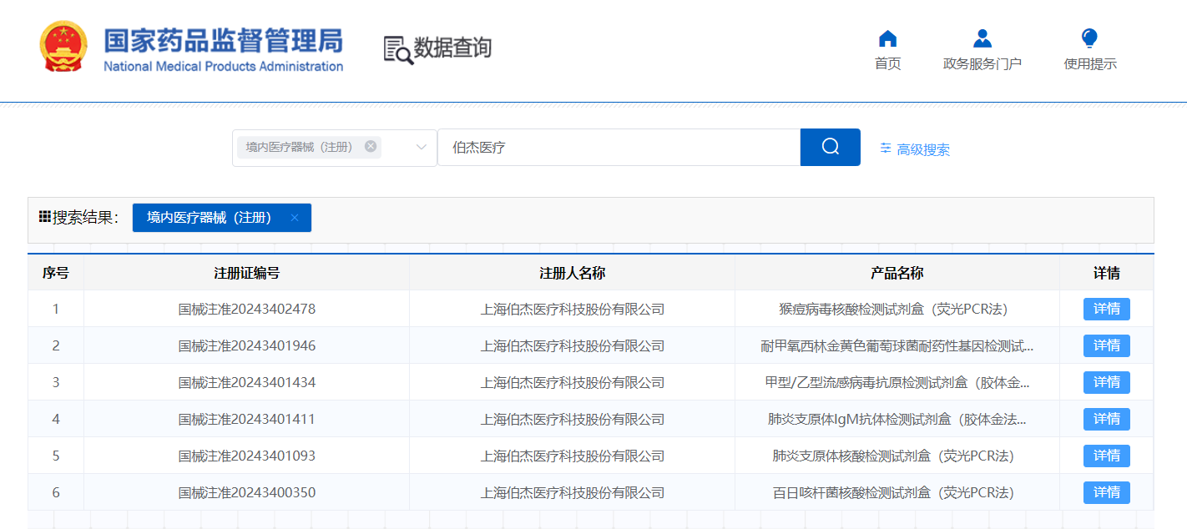Click the 产品名称 column header
Screen dimensions: 1187x529
897,273
